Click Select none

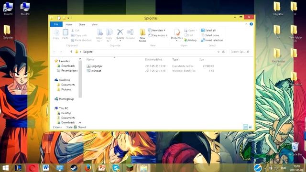coord(210,35)
